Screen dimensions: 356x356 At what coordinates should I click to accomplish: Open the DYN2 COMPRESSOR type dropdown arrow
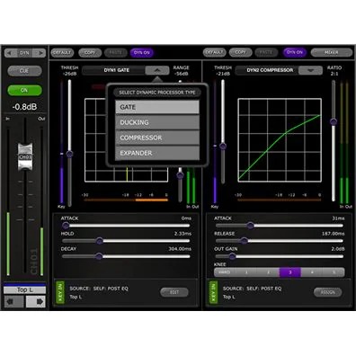pos(311,70)
